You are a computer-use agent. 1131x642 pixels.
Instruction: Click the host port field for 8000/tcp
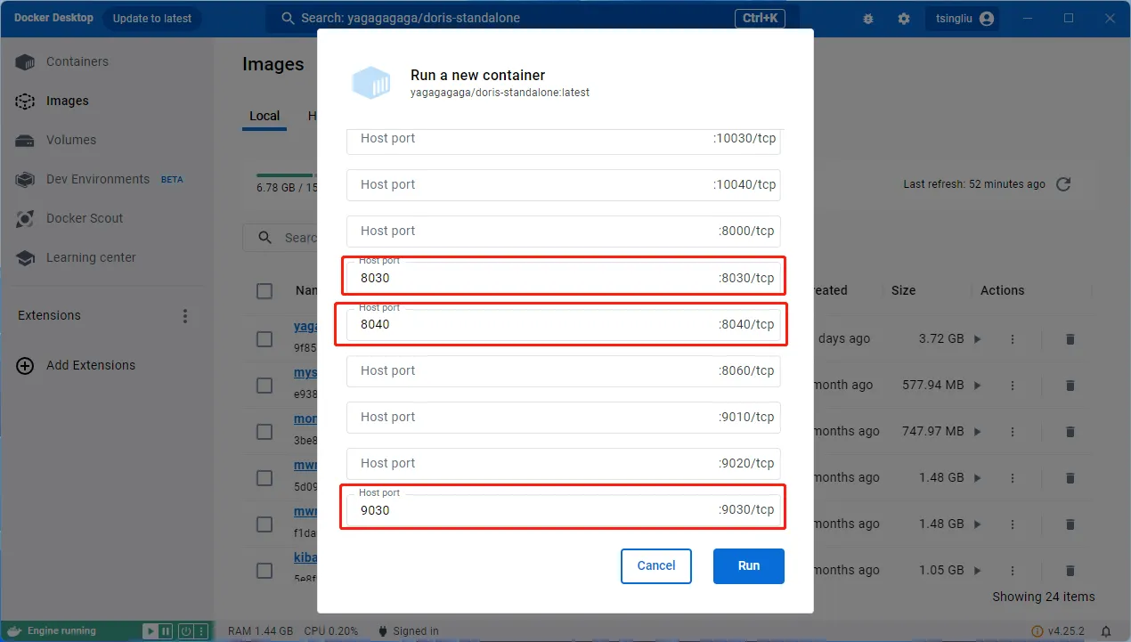[x=563, y=232]
